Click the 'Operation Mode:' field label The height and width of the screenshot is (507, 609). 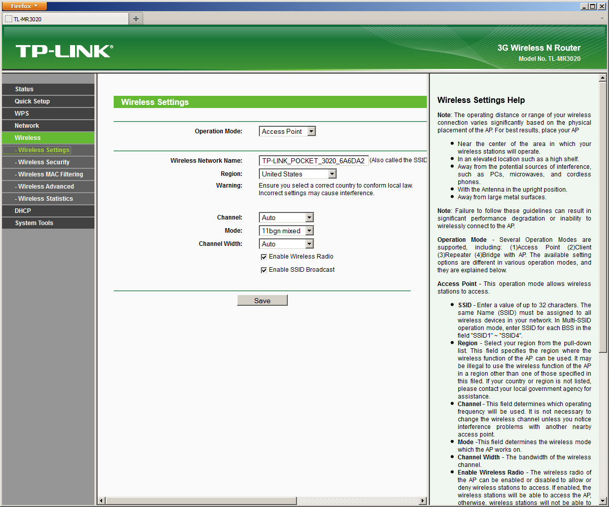[x=219, y=131]
